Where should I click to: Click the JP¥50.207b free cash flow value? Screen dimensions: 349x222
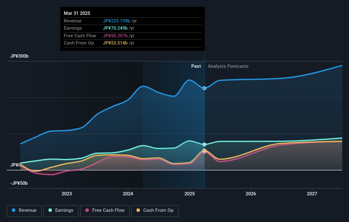(115, 36)
